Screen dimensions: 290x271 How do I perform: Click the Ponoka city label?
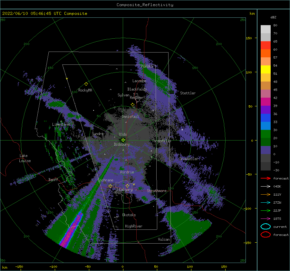click(x=147, y=66)
